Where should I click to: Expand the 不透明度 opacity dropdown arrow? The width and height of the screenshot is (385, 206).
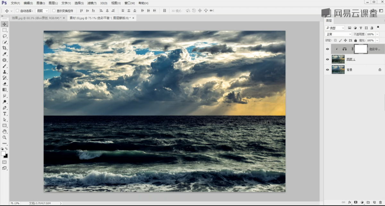pyautogui.click(x=377, y=34)
